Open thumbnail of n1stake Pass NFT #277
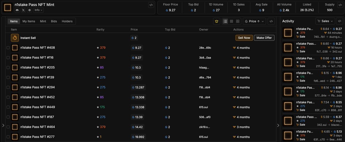345x142 pixels. (15, 137)
